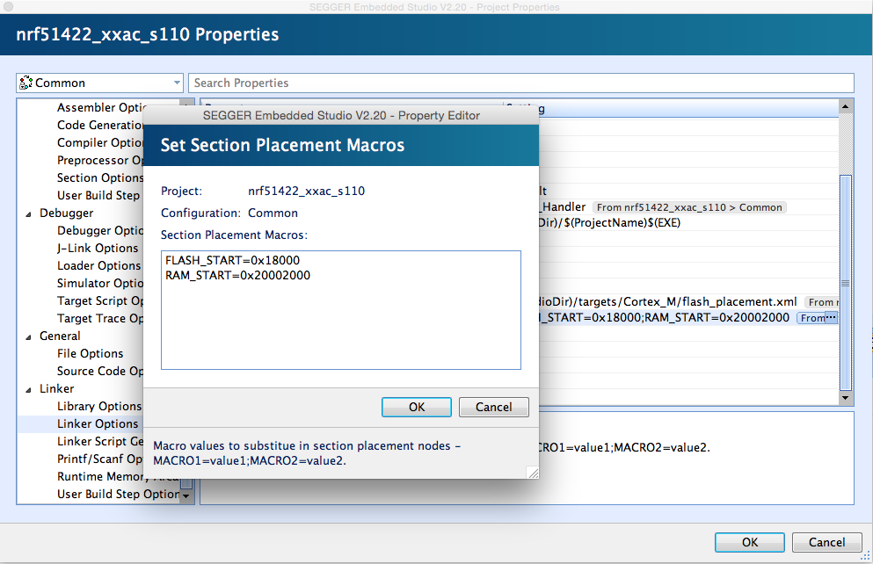This screenshot has height=564, width=873.
Task: Click the Linker group label
Action: [x=56, y=389]
